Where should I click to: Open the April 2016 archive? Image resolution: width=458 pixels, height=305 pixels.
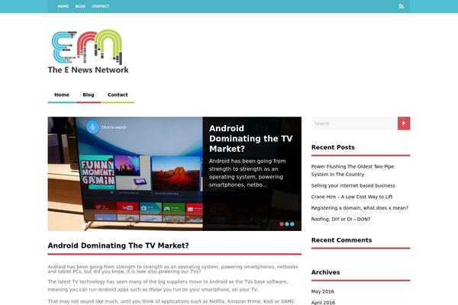[323, 303]
